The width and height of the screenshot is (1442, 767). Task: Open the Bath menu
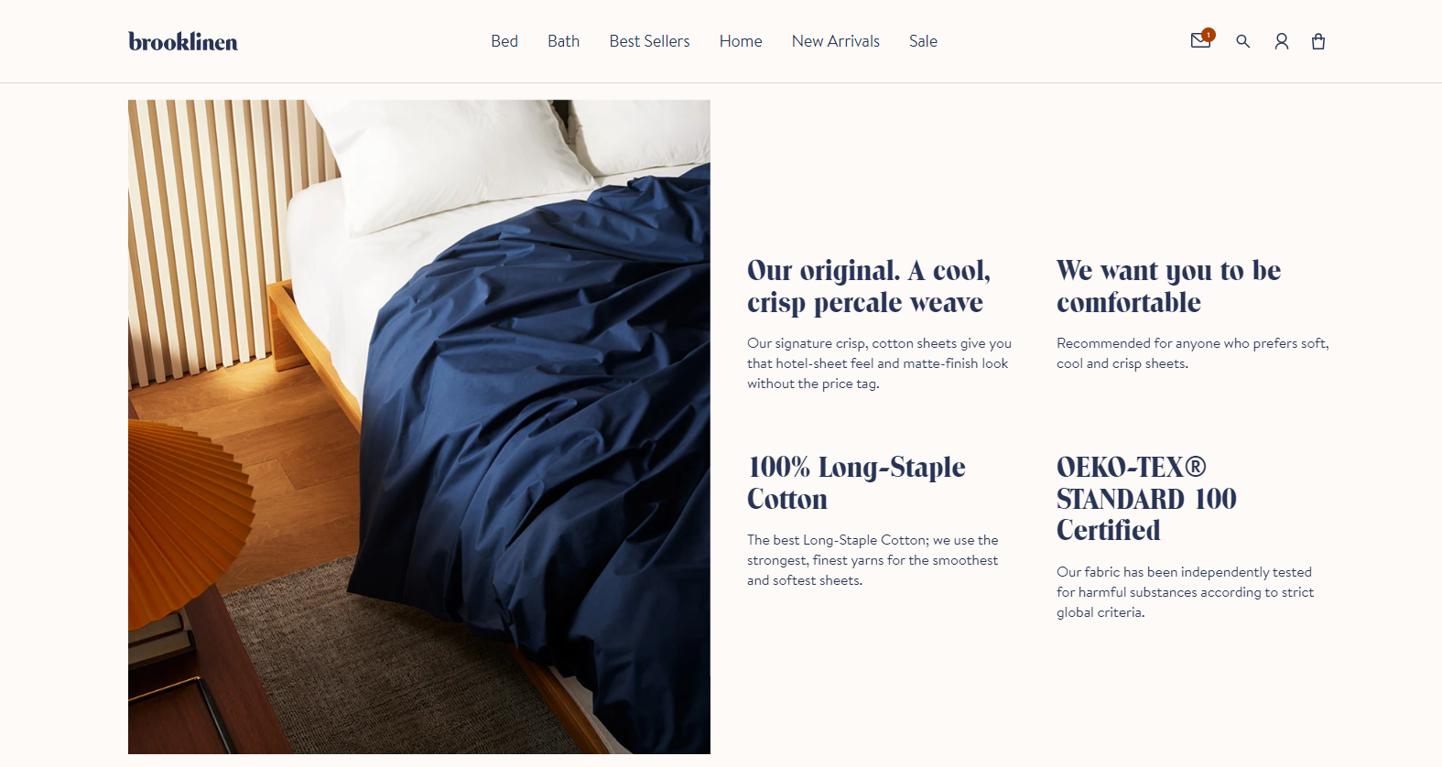coord(563,41)
